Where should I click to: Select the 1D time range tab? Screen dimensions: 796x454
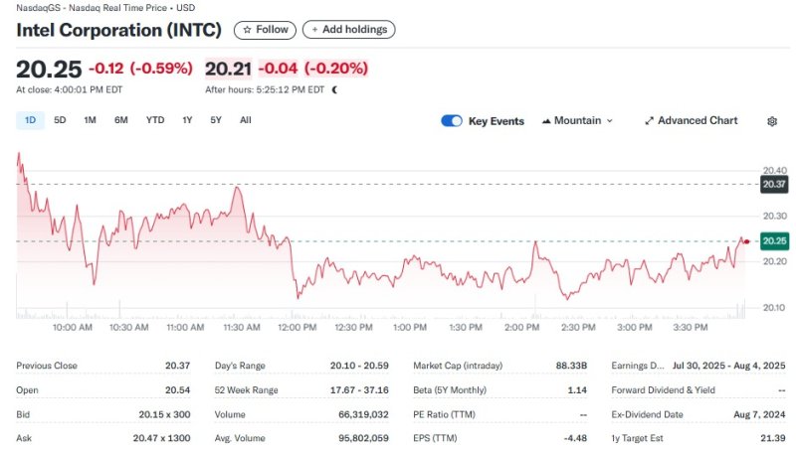point(30,120)
